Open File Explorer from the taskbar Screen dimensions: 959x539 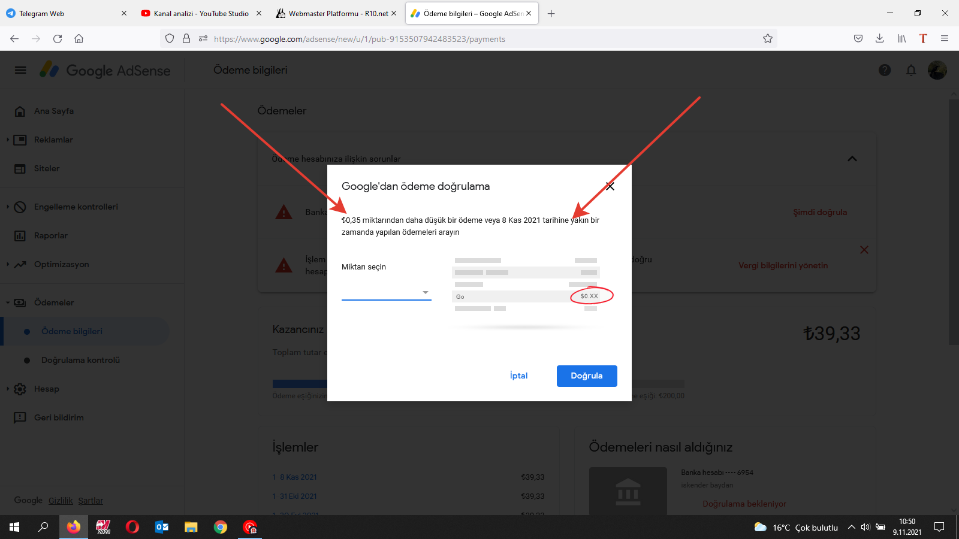(191, 527)
